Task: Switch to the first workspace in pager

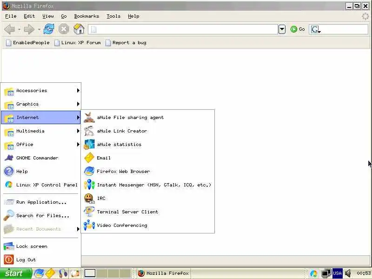Action: (x=90, y=273)
